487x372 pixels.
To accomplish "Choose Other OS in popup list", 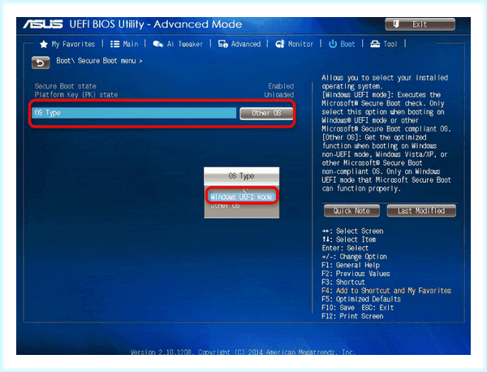I will (x=225, y=205).
